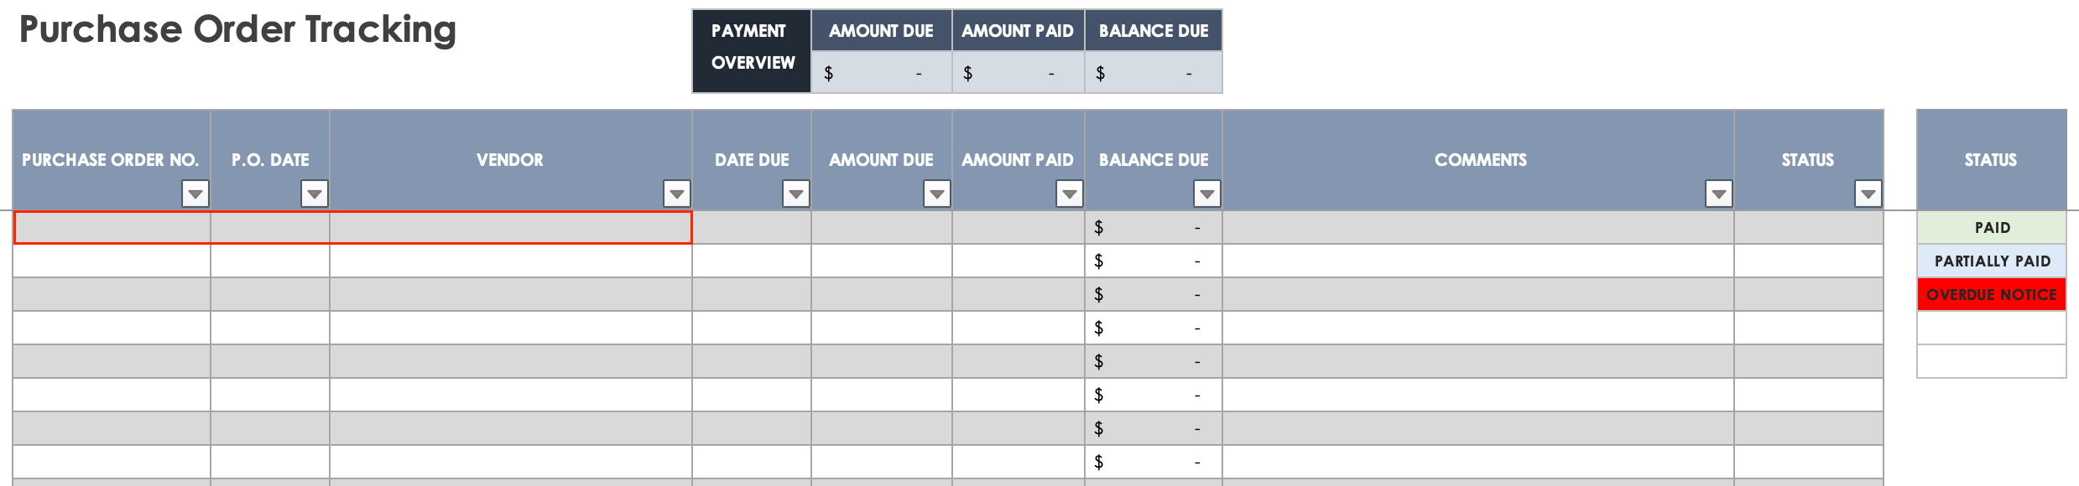
Task: Click the first row Vendor cell
Action: (x=510, y=228)
